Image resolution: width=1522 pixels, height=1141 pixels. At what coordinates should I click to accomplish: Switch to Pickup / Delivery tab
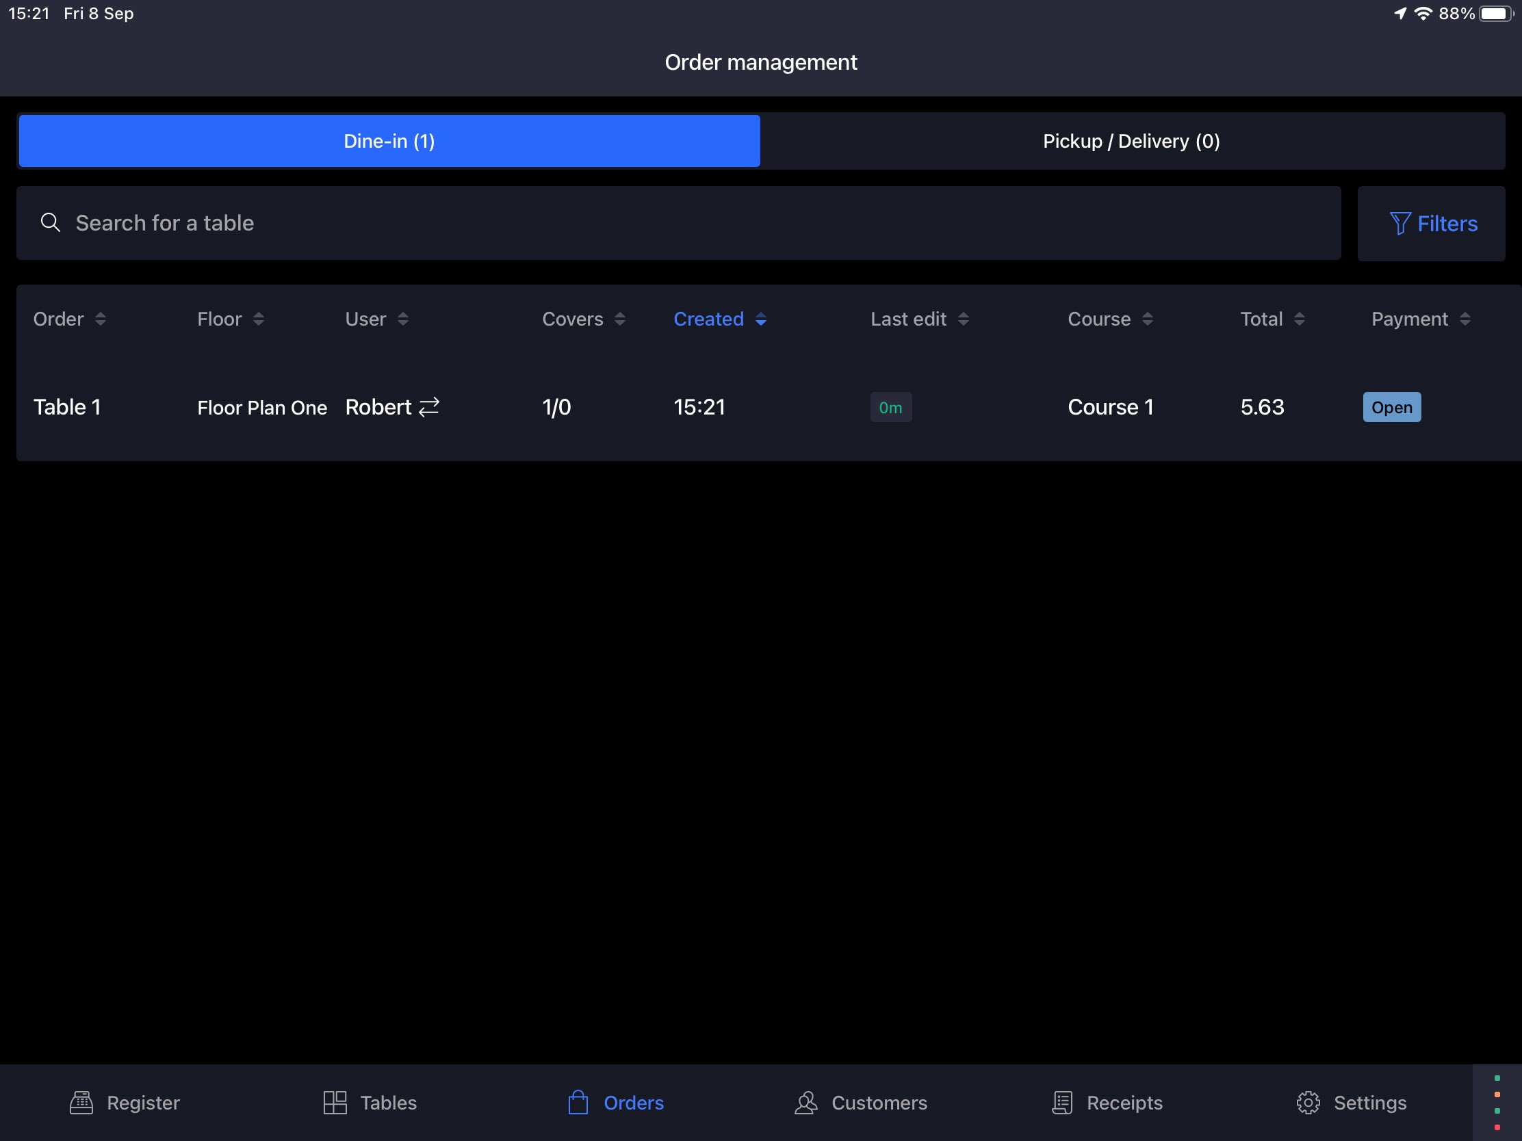click(x=1131, y=141)
